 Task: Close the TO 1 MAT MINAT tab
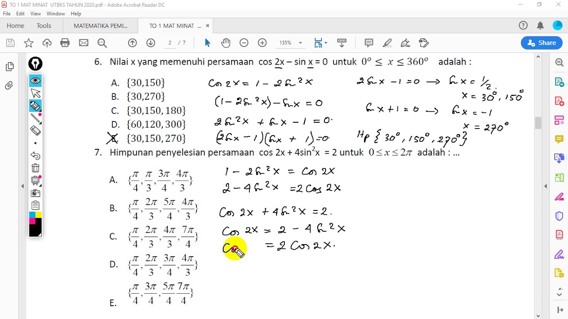click(x=207, y=26)
